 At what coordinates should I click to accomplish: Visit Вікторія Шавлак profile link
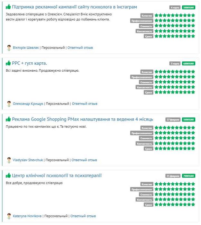click(26, 48)
